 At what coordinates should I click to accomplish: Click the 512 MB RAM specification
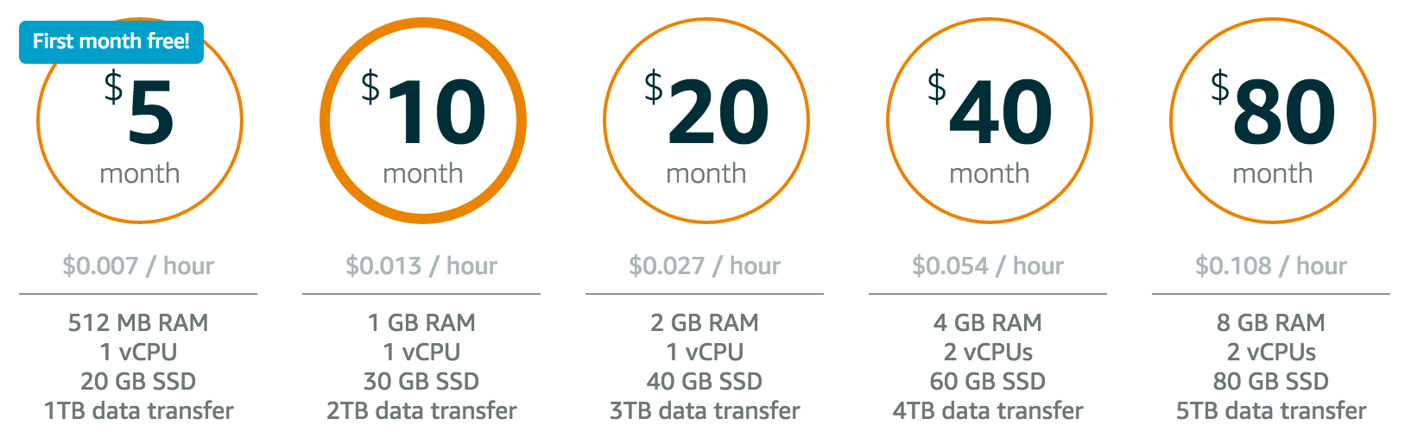click(138, 322)
